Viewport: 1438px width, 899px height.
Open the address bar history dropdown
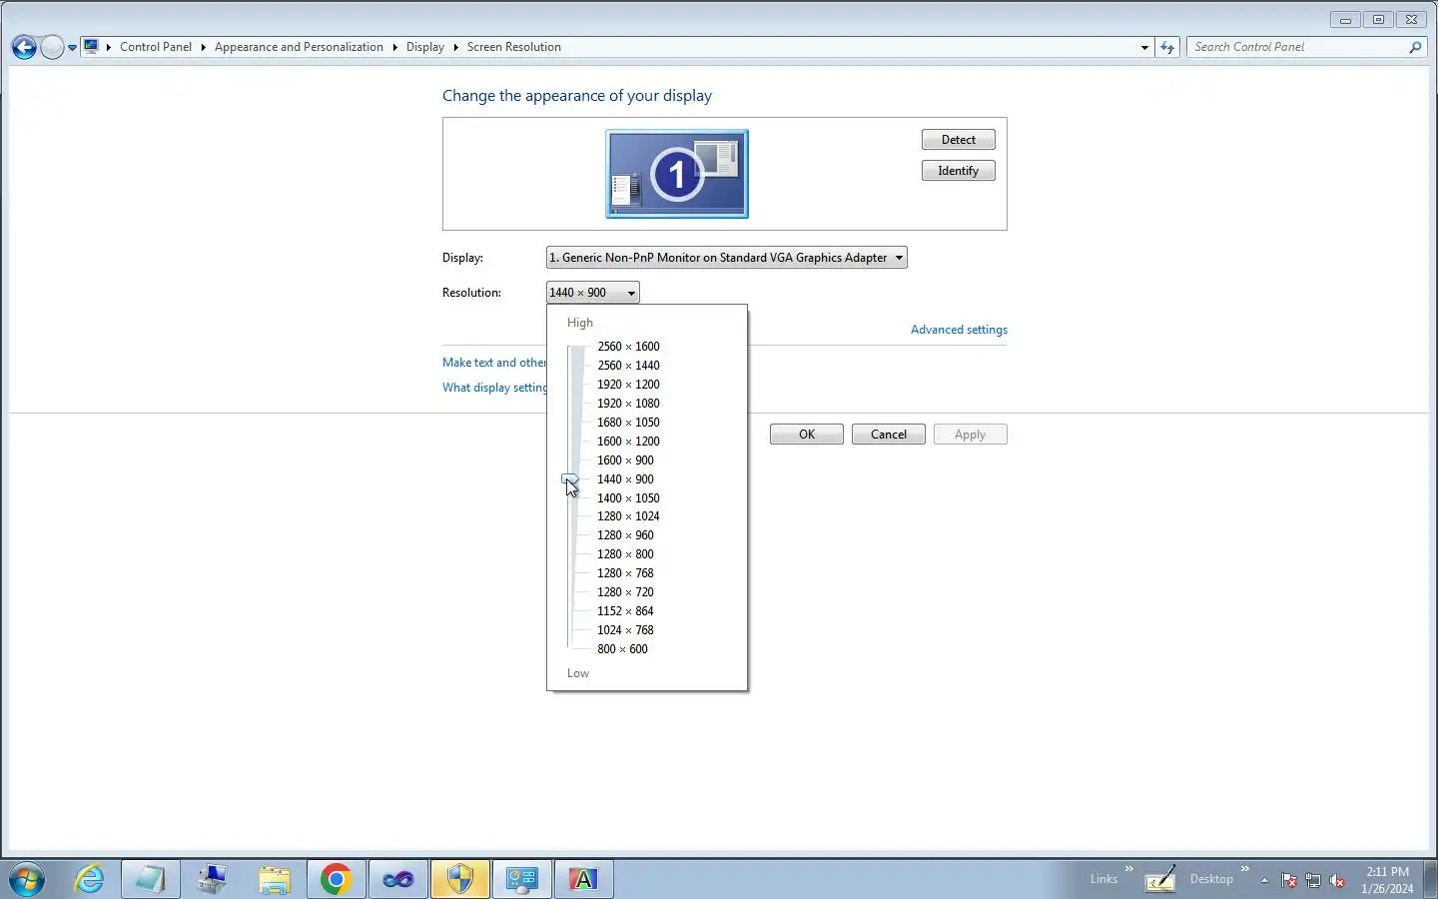click(1144, 47)
